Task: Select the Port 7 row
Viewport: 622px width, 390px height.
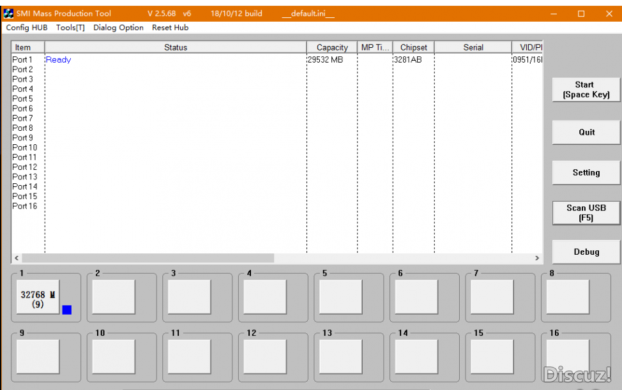Action: coord(277,118)
